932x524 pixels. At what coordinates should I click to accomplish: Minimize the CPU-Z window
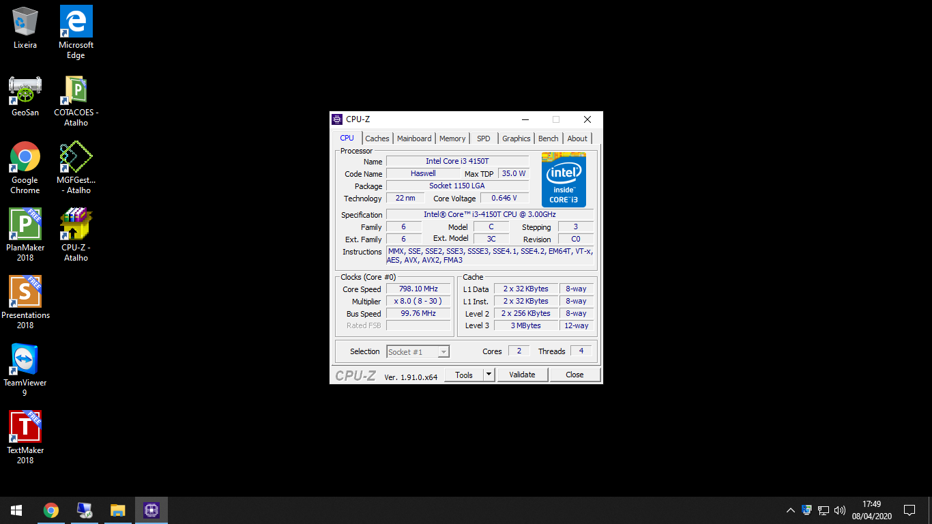[x=525, y=119]
